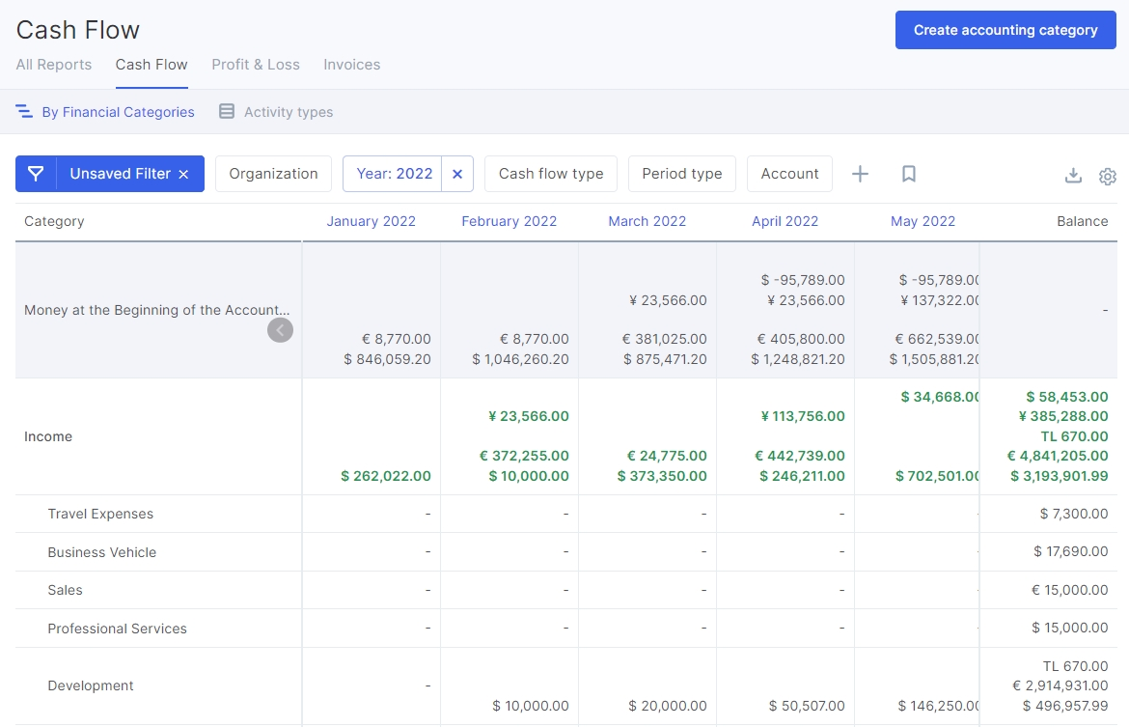Go to the All Reports tab

point(54,65)
